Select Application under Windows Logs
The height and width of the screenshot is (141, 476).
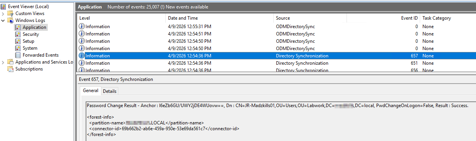pos(34,27)
